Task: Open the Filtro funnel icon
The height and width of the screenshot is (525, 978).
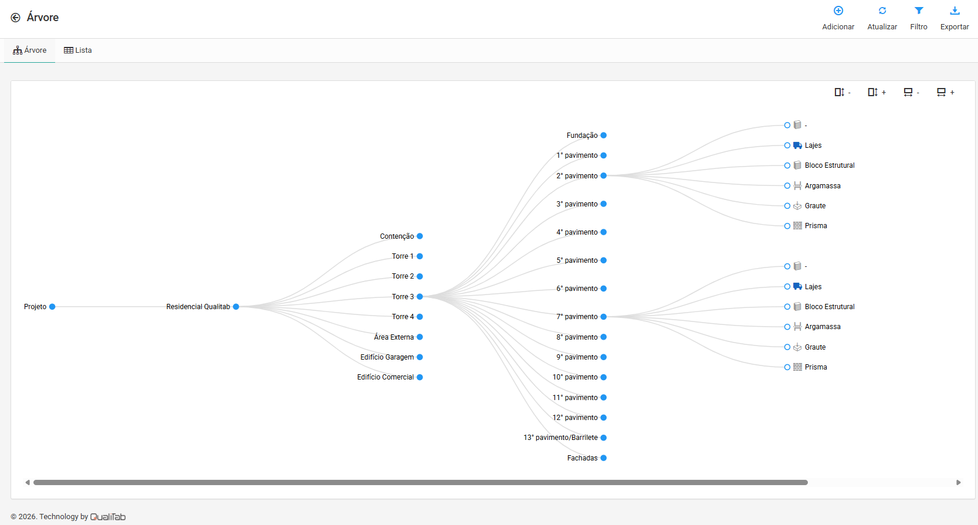Action: pos(919,11)
